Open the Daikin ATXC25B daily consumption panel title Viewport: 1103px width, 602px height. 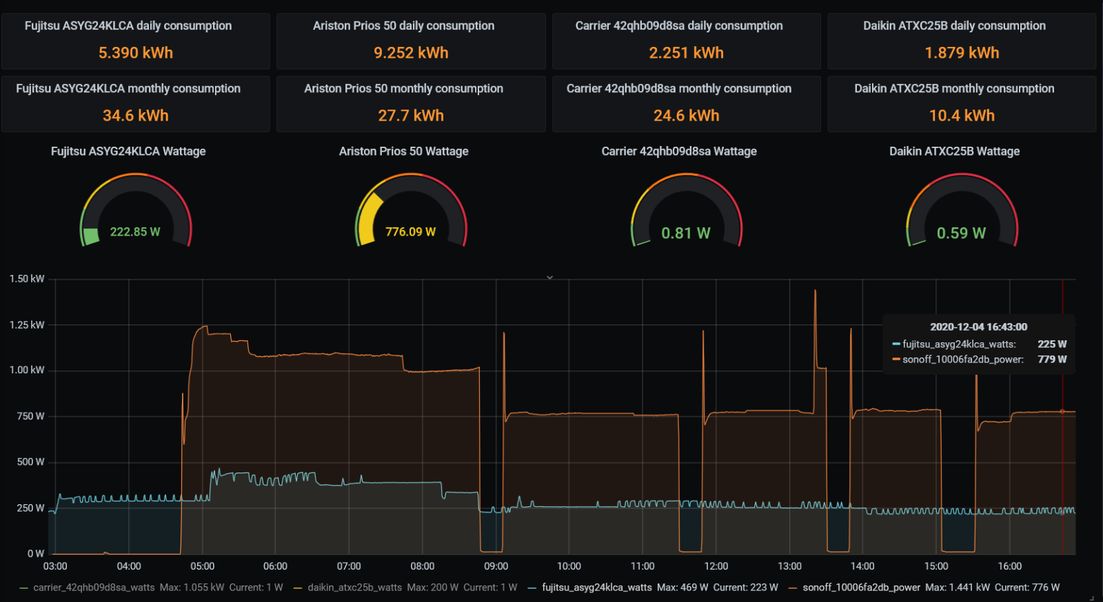click(954, 25)
